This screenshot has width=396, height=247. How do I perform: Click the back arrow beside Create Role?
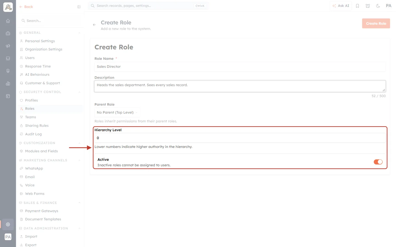[x=94, y=25]
